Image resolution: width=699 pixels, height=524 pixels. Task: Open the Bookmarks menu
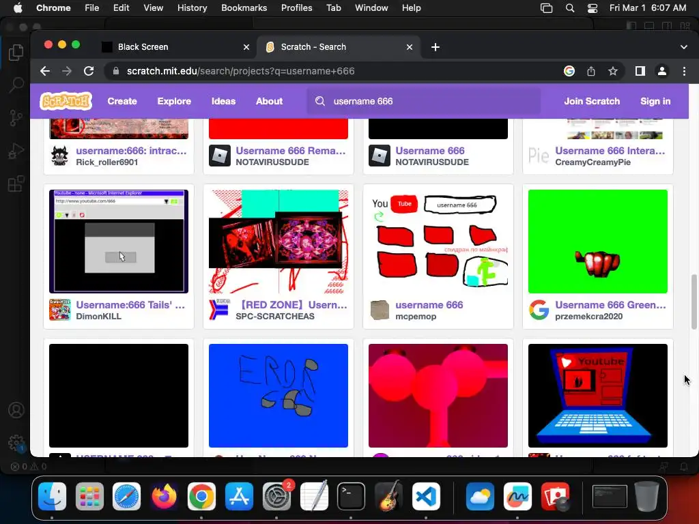click(244, 8)
